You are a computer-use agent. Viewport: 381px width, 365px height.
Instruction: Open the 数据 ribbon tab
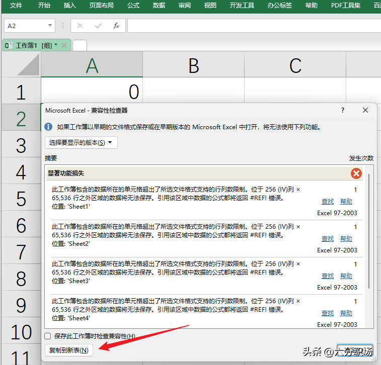159,6
